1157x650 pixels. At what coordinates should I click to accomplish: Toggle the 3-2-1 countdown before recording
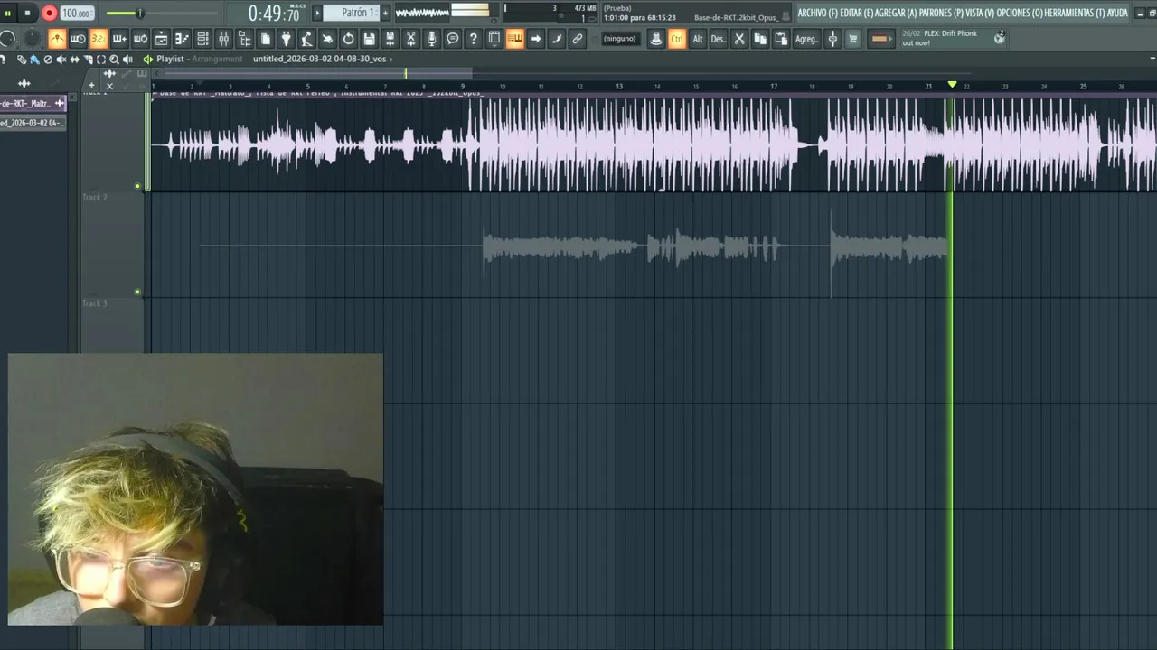(99, 39)
